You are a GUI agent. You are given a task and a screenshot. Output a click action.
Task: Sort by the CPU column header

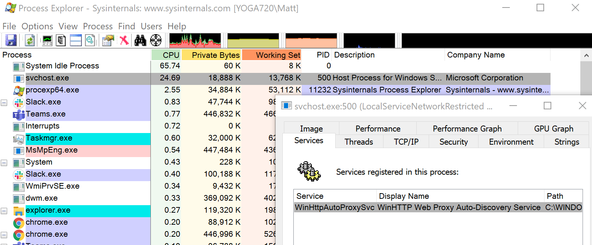(166, 55)
